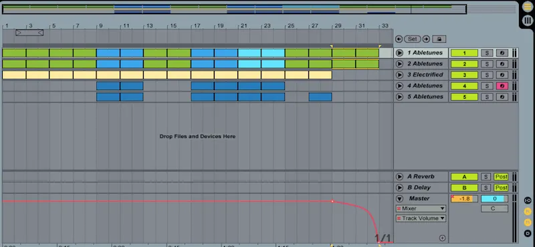This screenshot has height=247, width=535.
Task: Open the Track Volume automation control dropdown
Action: 421,218
